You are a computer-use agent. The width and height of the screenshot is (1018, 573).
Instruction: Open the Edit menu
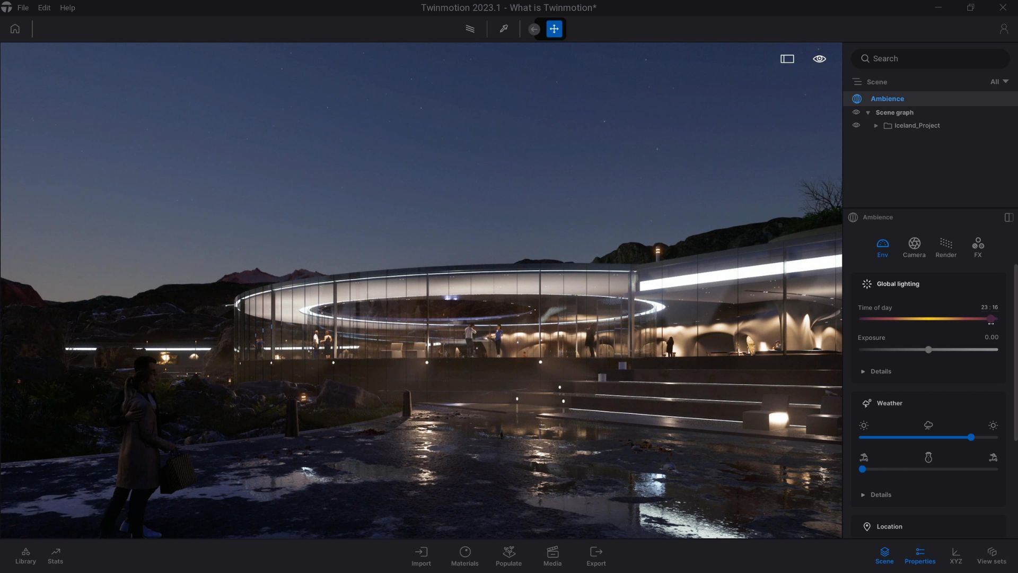point(43,7)
